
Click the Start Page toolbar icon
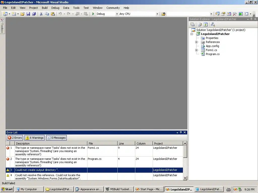241,14
